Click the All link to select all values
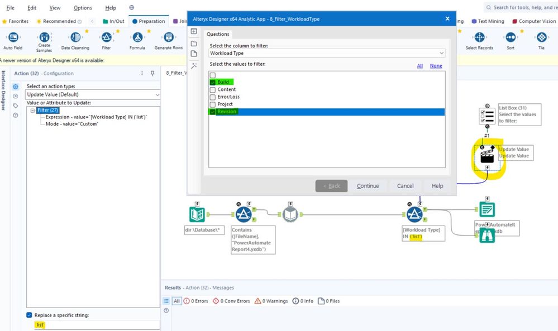Viewport: 558px width, 331px height. click(420, 66)
